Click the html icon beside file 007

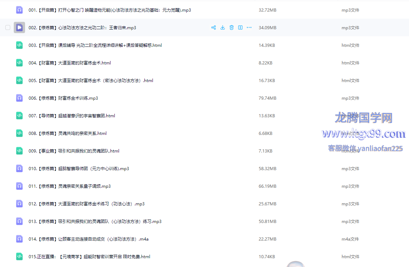point(19,116)
